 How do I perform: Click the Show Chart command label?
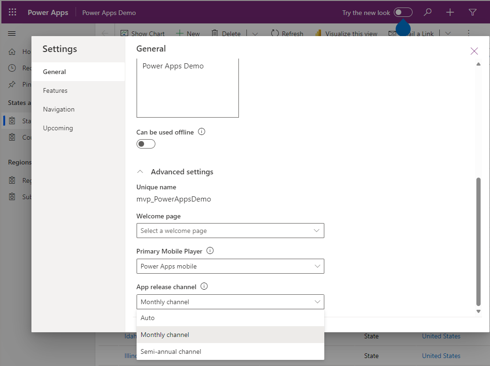[x=148, y=34]
